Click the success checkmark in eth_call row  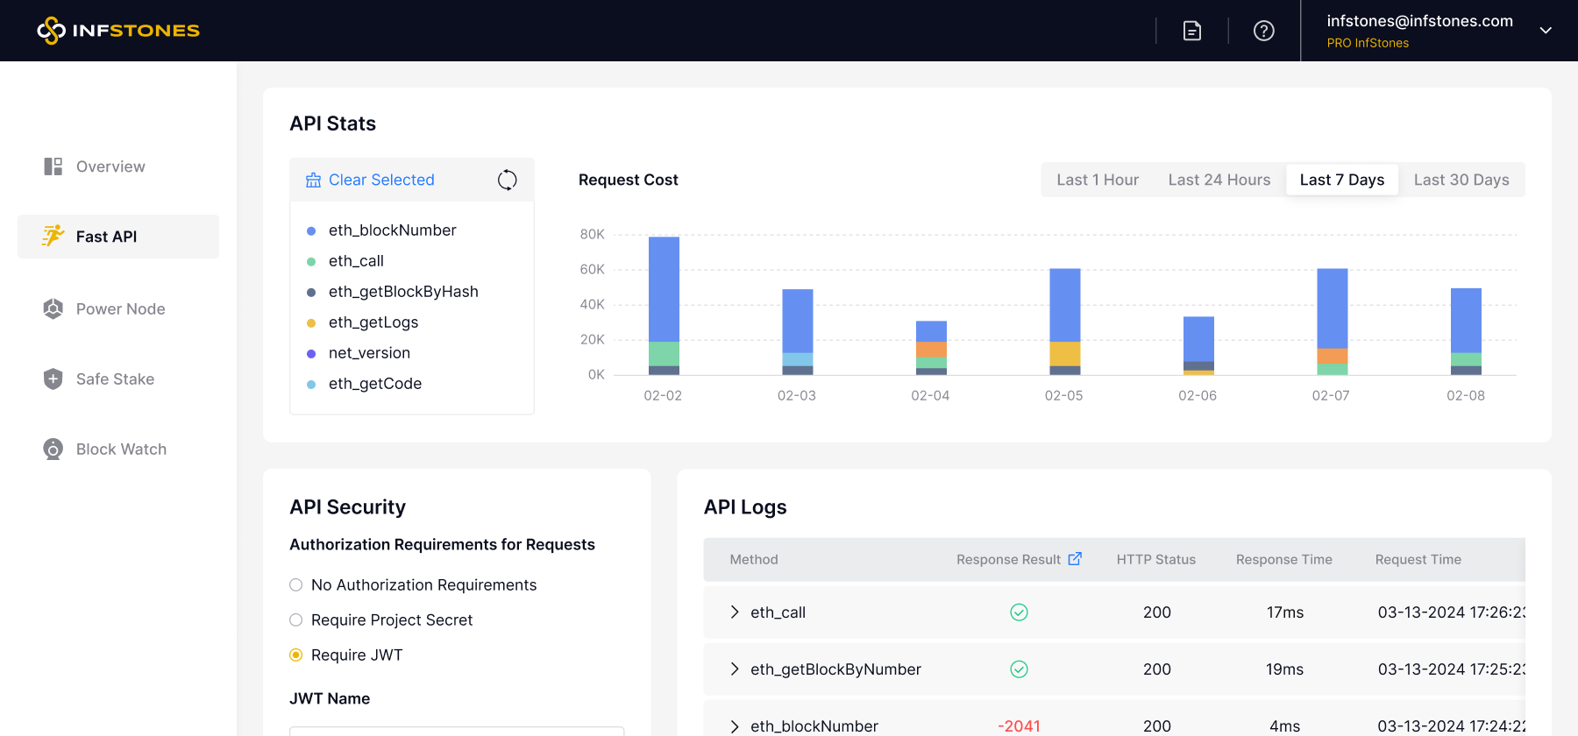point(1019,612)
